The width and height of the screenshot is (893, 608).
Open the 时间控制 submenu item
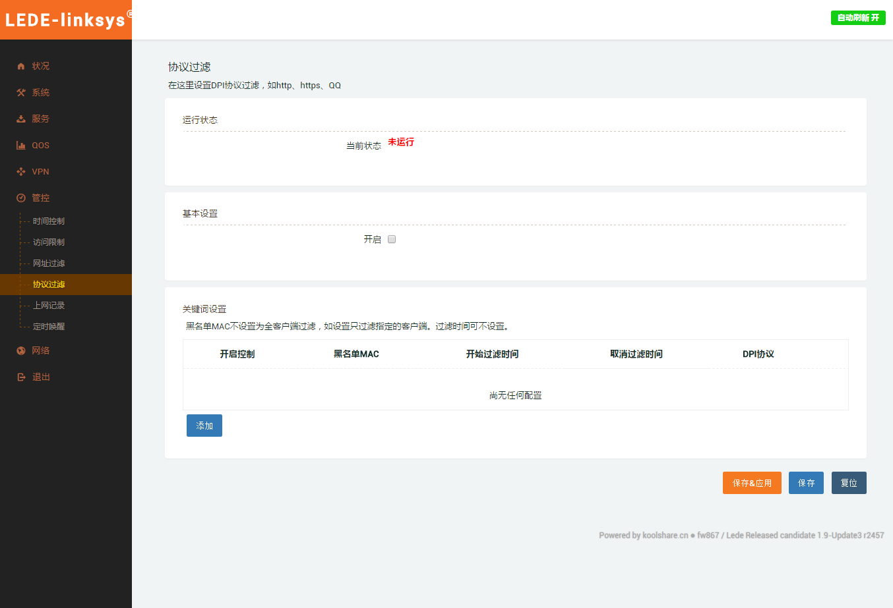pyautogui.click(x=49, y=221)
